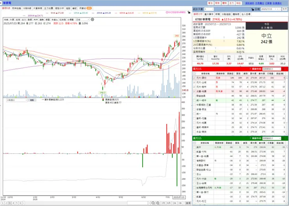Viewport: 289px width, 206px height.
Task: Click the 今天 button
Action: coord(285,9)
